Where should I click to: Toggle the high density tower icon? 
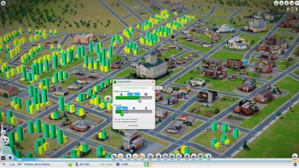pyautogui.click(x=146, y=108)
